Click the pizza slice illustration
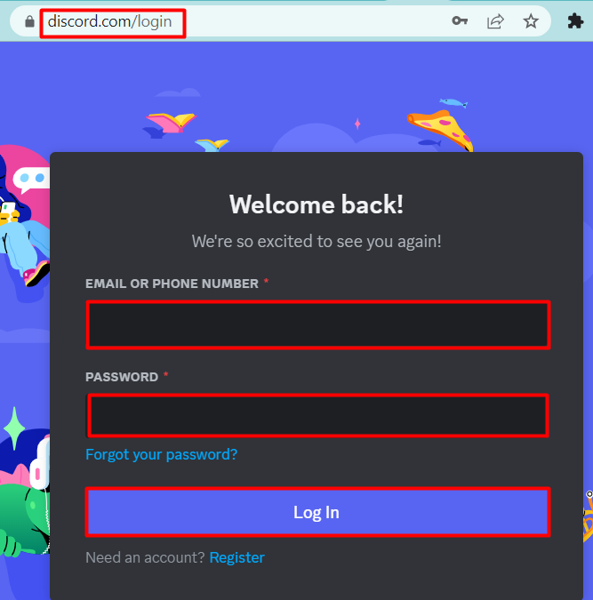 click(x=440, y=130)
